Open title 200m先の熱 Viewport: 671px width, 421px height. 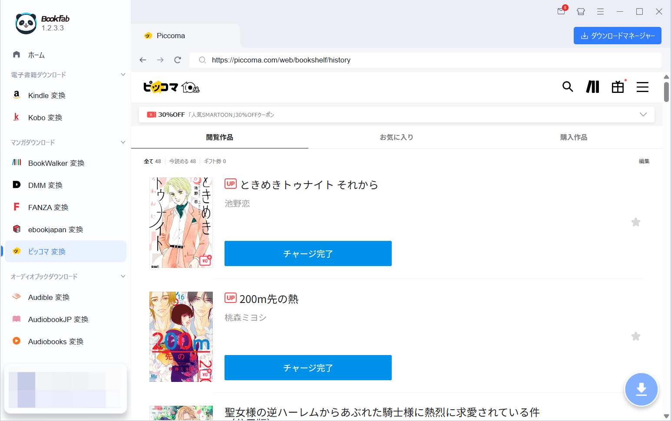(x=269, y=299)
